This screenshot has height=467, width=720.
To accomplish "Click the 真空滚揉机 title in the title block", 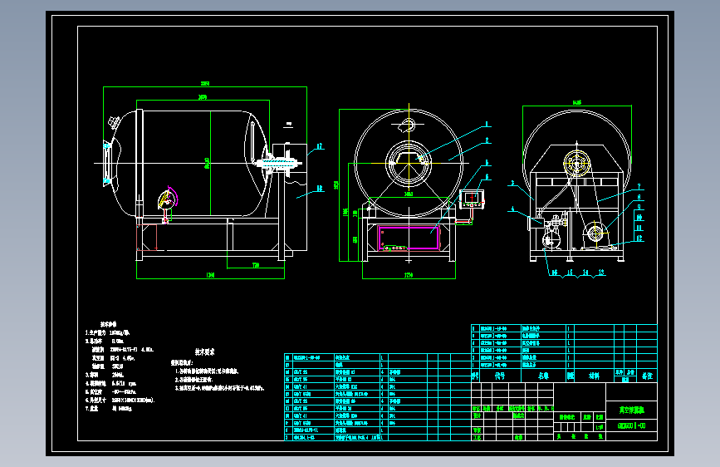I will (x=631, y=410).
